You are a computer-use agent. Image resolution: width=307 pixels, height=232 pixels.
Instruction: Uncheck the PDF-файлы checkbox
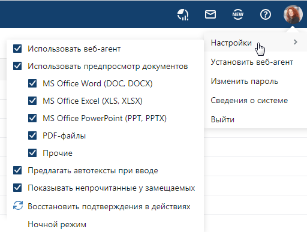click(32, 135)
